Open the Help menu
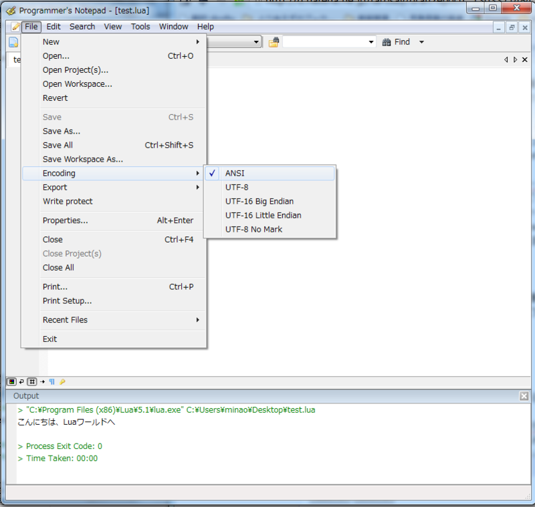The height and width of the screenshot is (507, 535). [205, 27]
